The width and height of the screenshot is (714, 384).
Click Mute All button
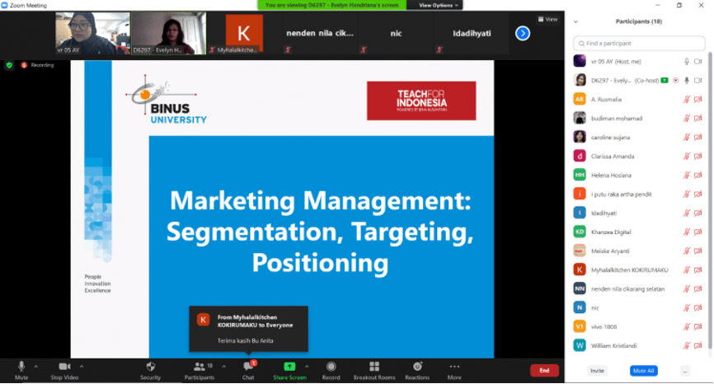643,371
